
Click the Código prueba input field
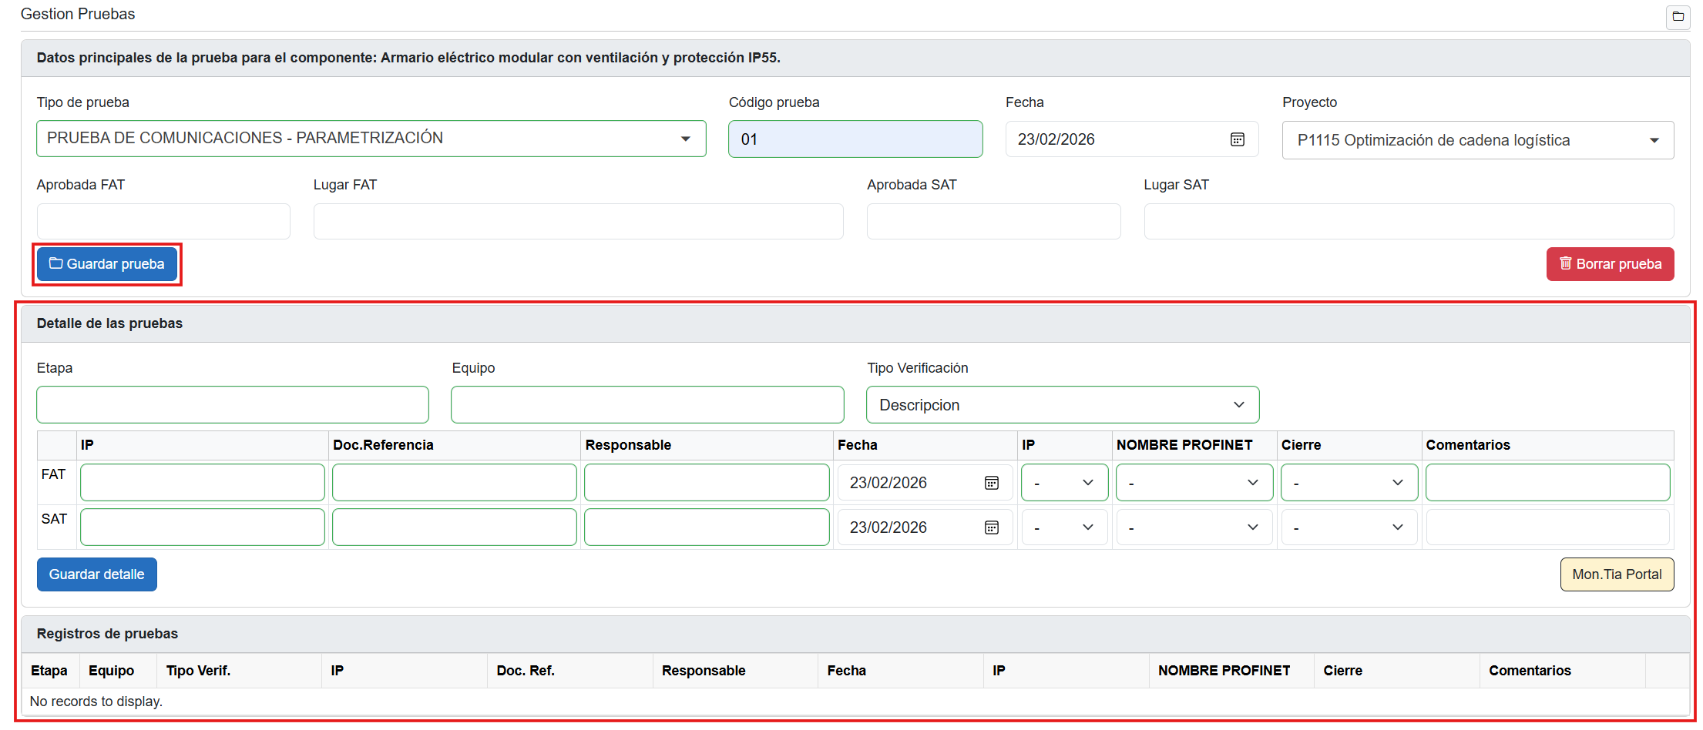pos(855,139)
